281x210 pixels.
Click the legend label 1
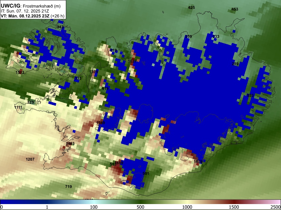(x=47, y=207)
